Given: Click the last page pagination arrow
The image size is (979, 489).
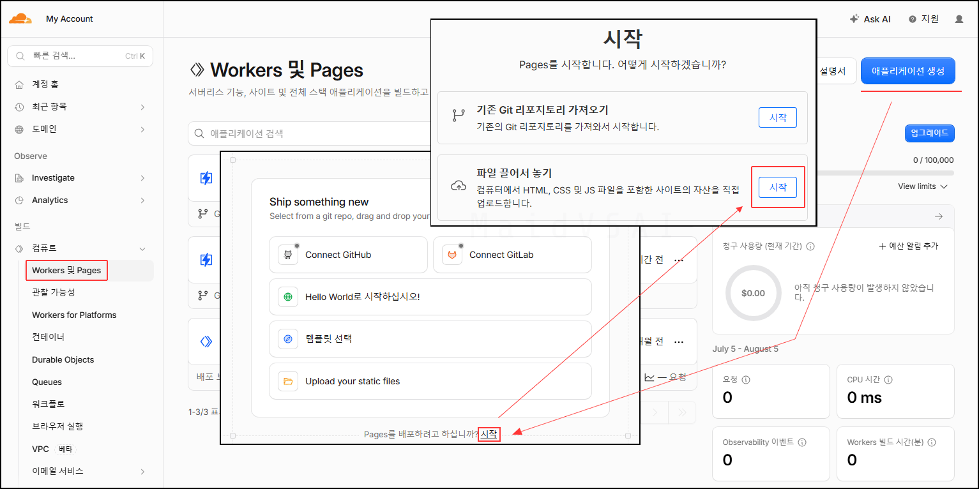Looking at the screenshot, I should coord(682,412).
